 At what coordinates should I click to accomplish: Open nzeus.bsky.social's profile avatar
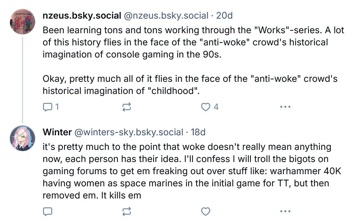click(23, 21)
